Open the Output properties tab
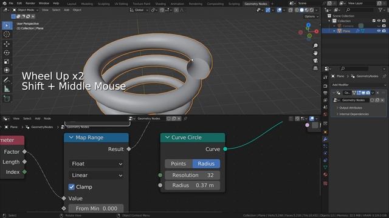389x218 pixels. 325,93
